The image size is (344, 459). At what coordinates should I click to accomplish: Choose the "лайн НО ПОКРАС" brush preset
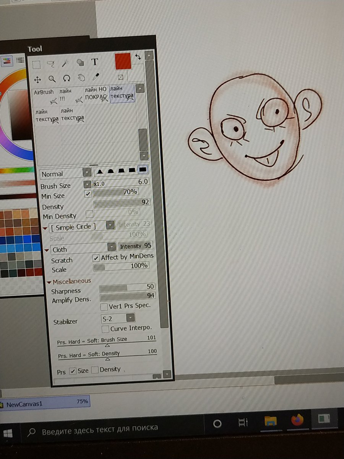[96, 94]
